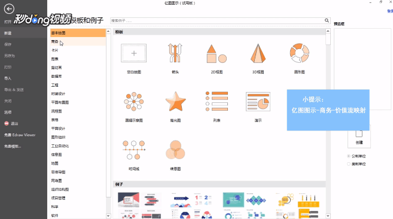Open the 列表 list template icon
The height and width of the screenshot is (219, 393).
pyautogui.click(x=217, y=101)
